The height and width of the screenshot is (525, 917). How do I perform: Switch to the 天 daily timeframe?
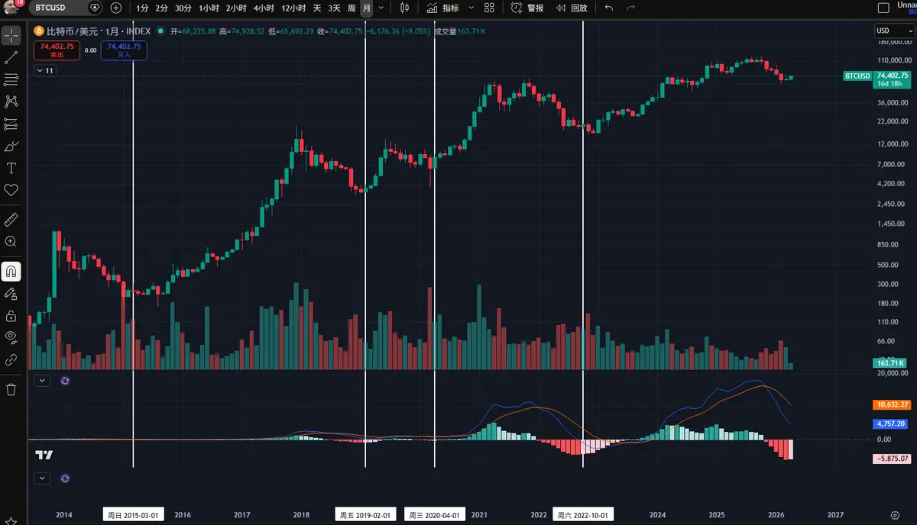[317, 8]
